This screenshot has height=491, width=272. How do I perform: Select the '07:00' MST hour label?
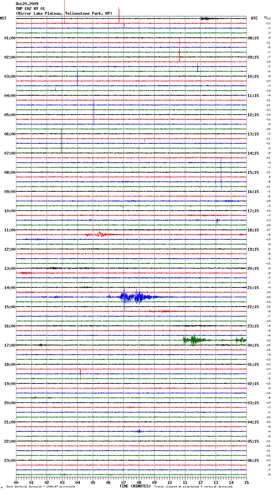coord(10,153)
